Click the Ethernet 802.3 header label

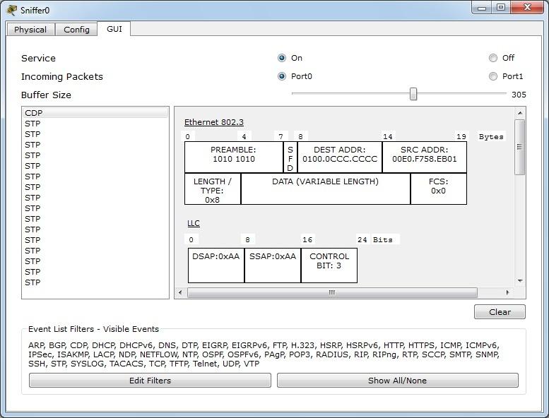[214, 122]
